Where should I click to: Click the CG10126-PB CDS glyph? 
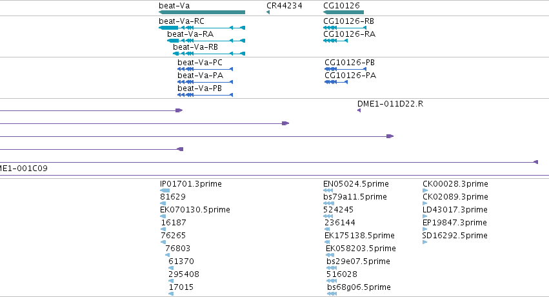(346, 69)
